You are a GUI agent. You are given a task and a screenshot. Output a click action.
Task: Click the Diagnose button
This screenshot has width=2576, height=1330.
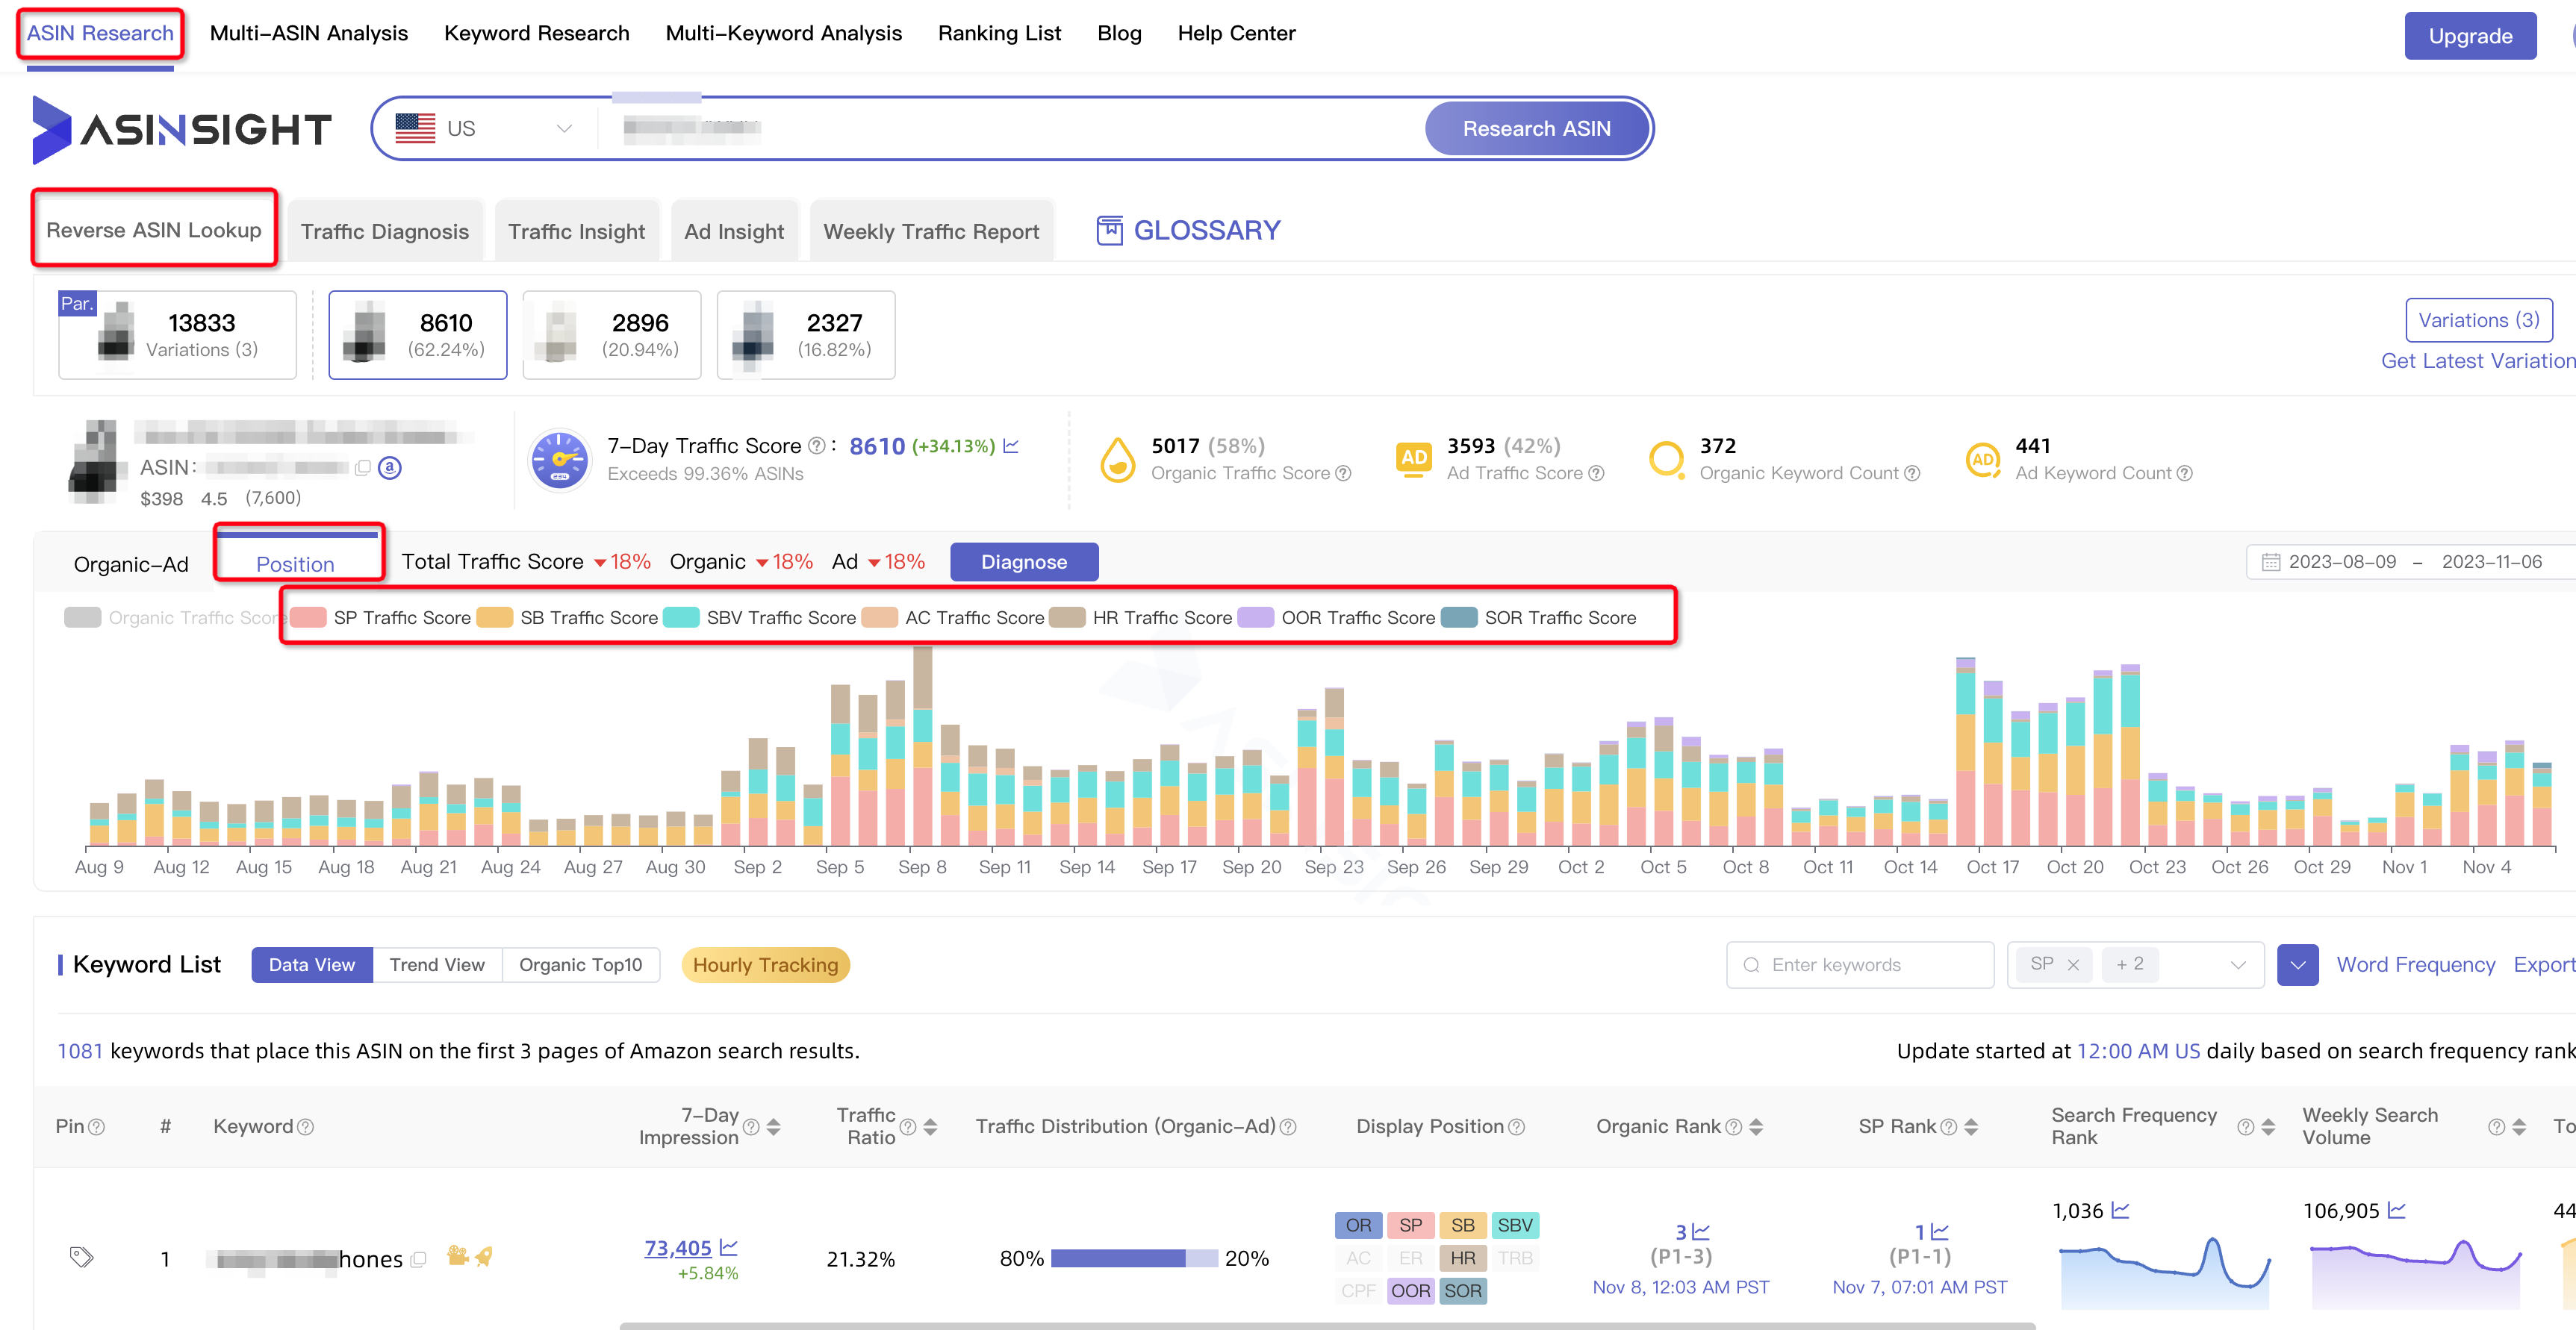(1023, 561)
